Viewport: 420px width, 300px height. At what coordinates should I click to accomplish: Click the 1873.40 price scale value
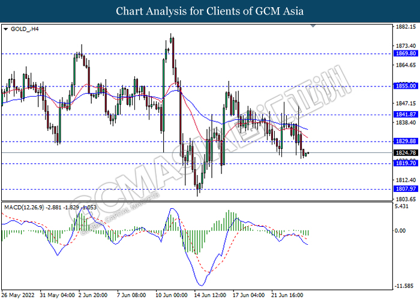[406, 46]
